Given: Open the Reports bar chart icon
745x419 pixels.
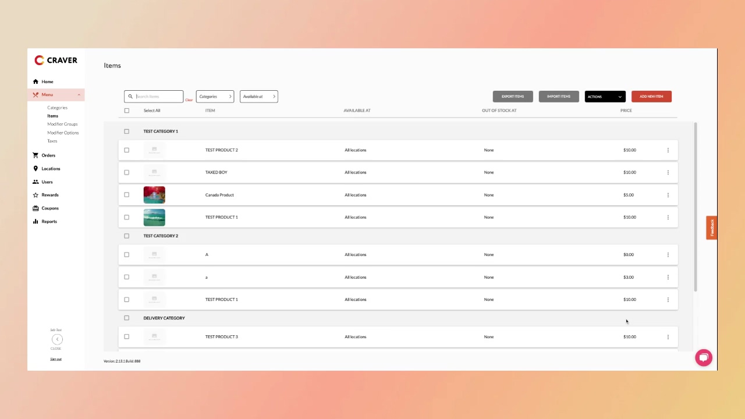Looking at the screenshot, I should pyautogui.click(x=36, y=221).
